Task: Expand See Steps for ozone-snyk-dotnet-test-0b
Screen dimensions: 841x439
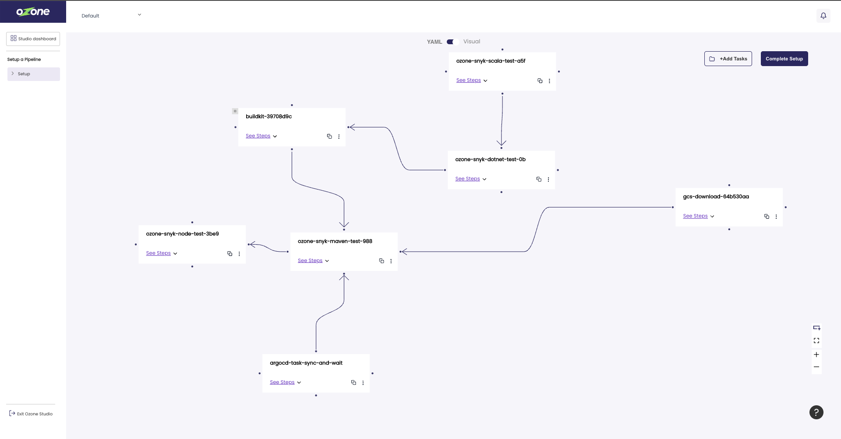Action: pos(471,179)
